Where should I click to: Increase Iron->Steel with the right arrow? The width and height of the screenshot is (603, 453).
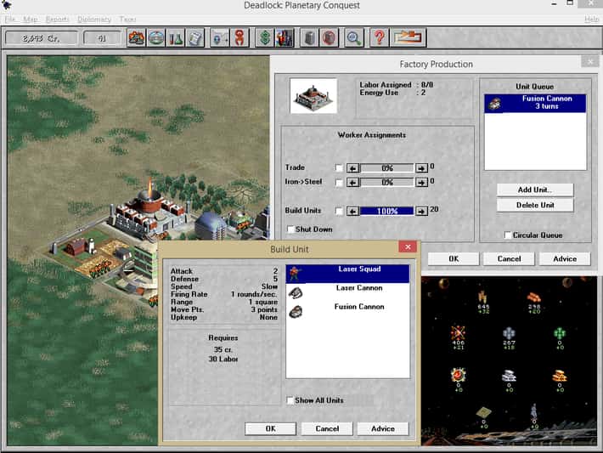click(x=421, y=182)
